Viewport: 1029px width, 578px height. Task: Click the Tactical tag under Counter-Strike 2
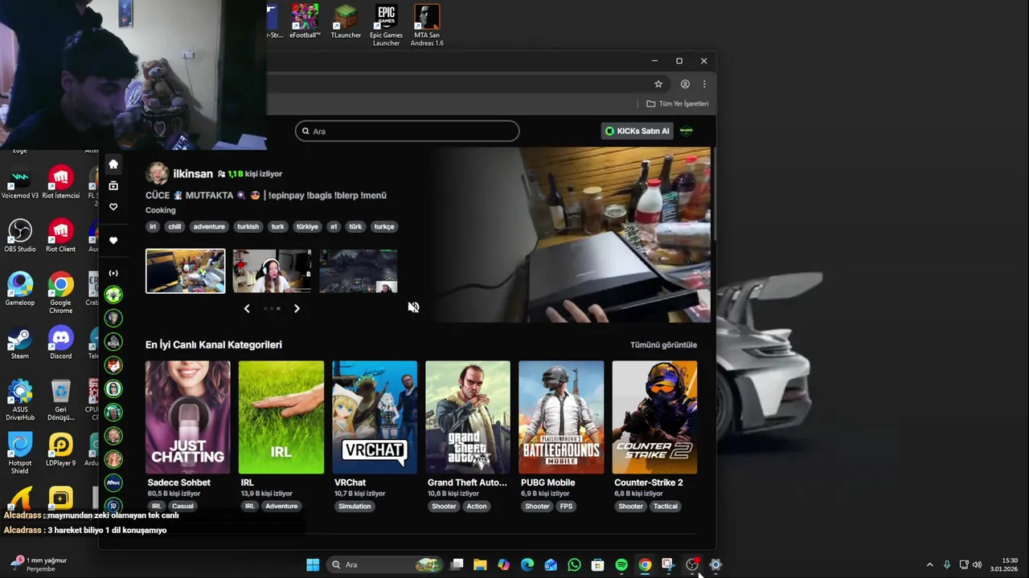point(666,506)
